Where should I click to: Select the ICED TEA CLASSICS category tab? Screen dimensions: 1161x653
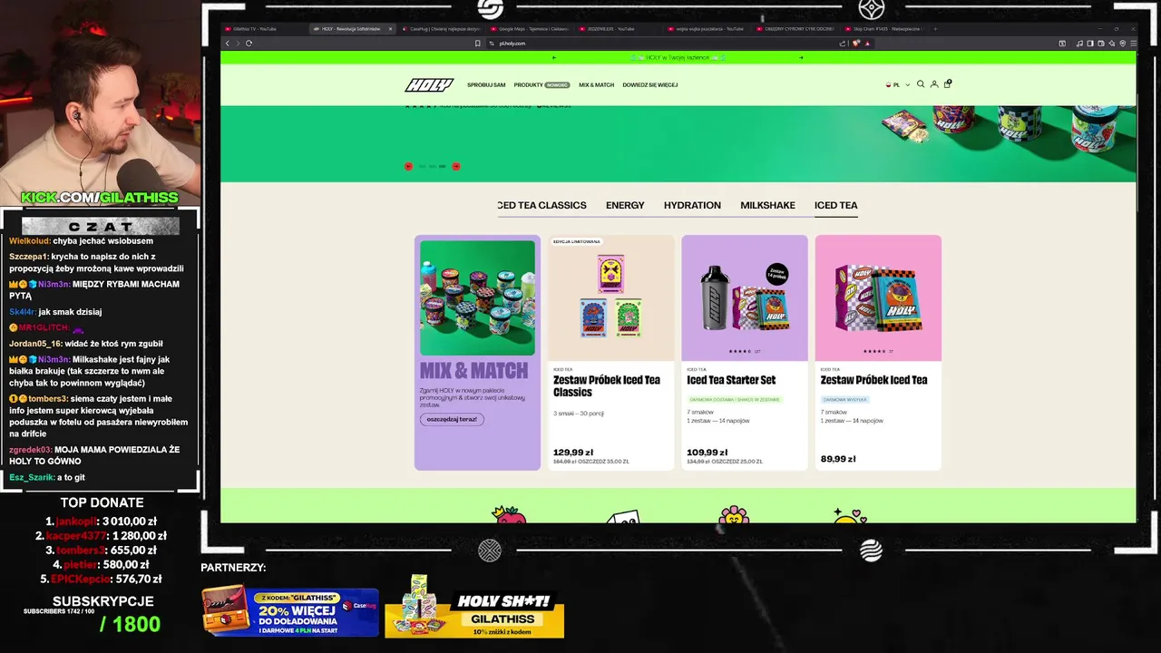tap(542, 206)
